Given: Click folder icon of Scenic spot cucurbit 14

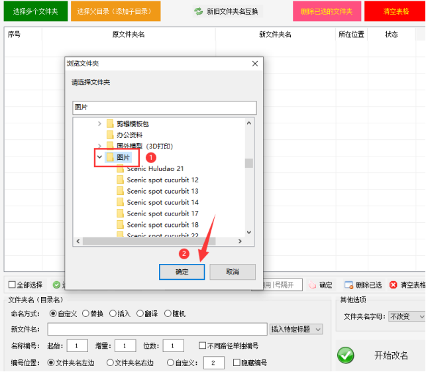Looking at the screenshot, I should tap(120, 202).
